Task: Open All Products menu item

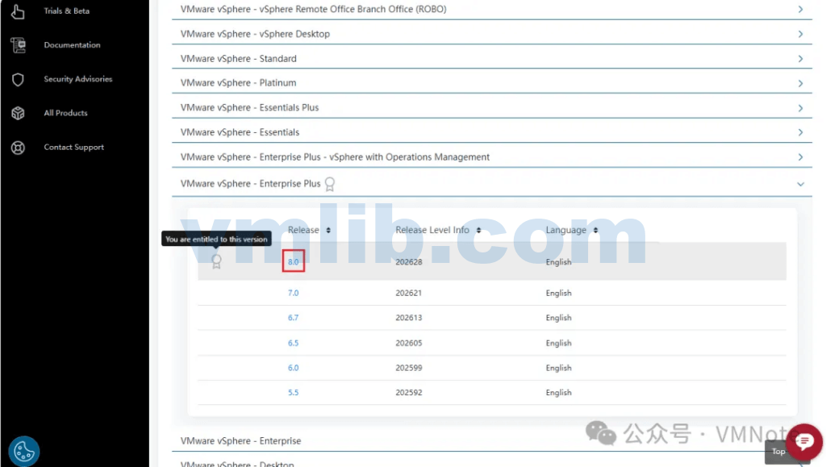Action: [66, 113]
